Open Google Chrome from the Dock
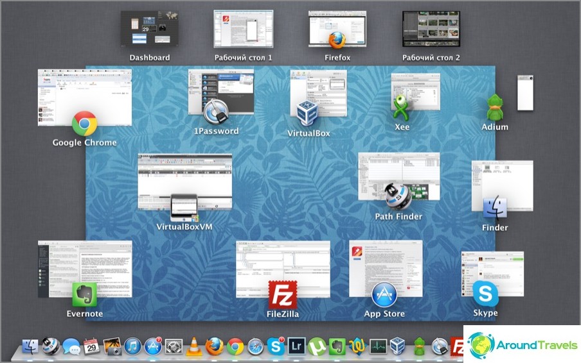The width and height of the screenshot is (581, 363). point(235,347)
